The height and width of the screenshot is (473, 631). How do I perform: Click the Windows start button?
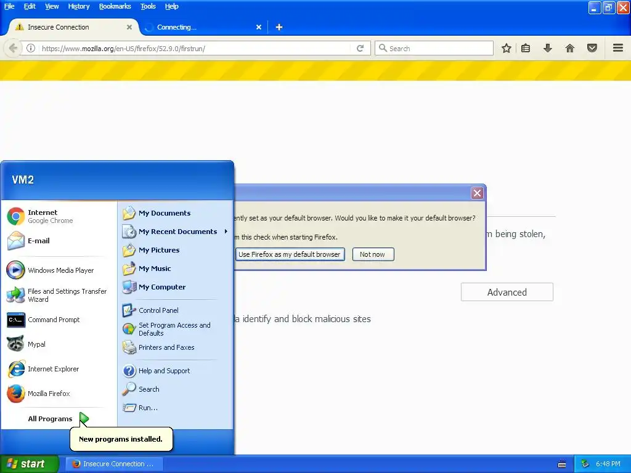click(x=30, y=464)
